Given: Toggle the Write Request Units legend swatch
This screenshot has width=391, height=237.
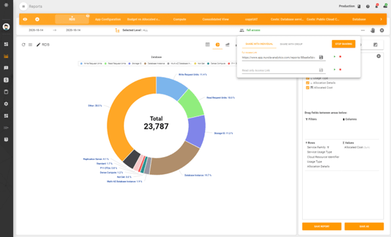Looking at the screenshot, I should (81, 64).
